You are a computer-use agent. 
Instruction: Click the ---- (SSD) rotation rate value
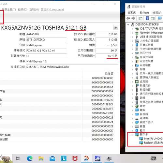107,45
